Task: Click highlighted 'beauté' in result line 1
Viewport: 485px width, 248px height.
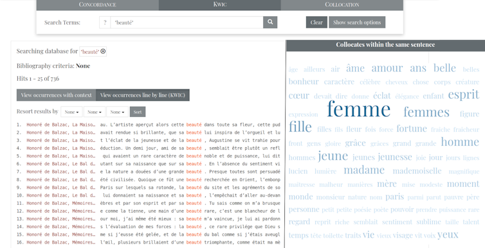Action: 194,125
